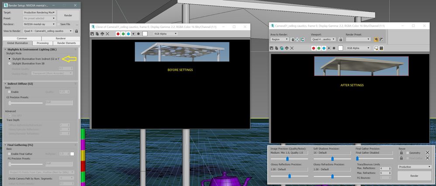
Task: Copy image icon in Camera01 render window
Action: (277, 48)
